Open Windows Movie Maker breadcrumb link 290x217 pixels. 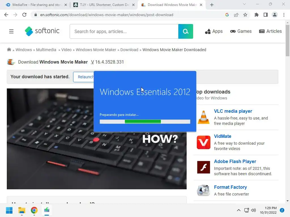click(96, 50)
